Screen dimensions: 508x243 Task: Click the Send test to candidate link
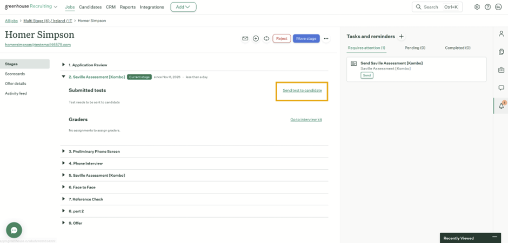click(x=302, y=91)
